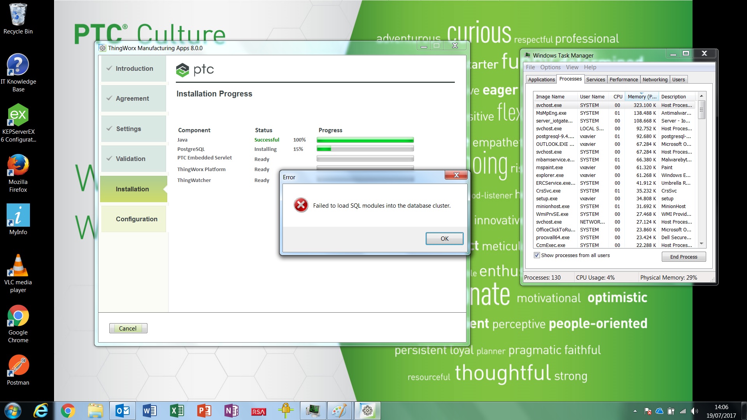The width and height of the screenshot is (747, 420).
Task: Click the OneDrive cloud tray icon
Action: (x=659, y=411)
